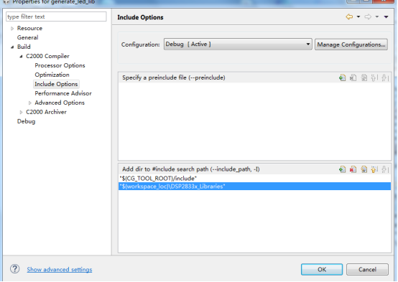Click Move Up icon in preinclude section

pyautogui.click(x=374, y=77)
